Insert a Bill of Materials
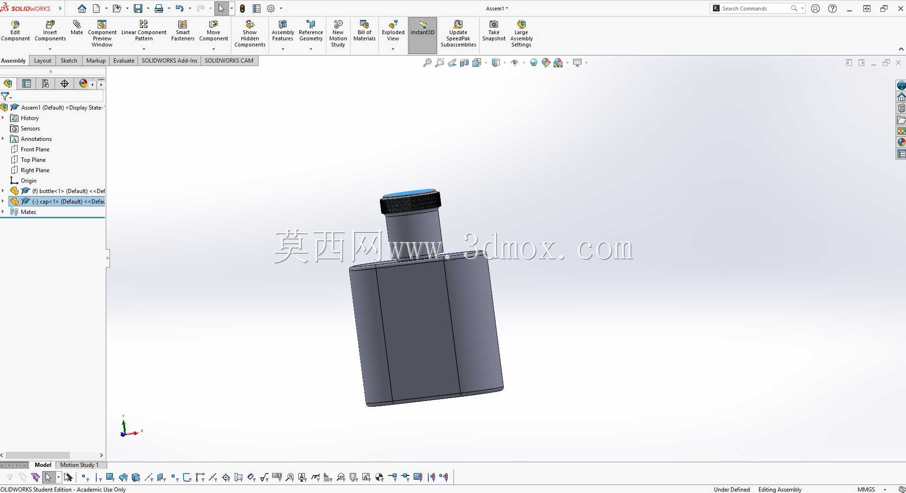The height and width of the screenshot is (493, 906). (x=364, y=30)
